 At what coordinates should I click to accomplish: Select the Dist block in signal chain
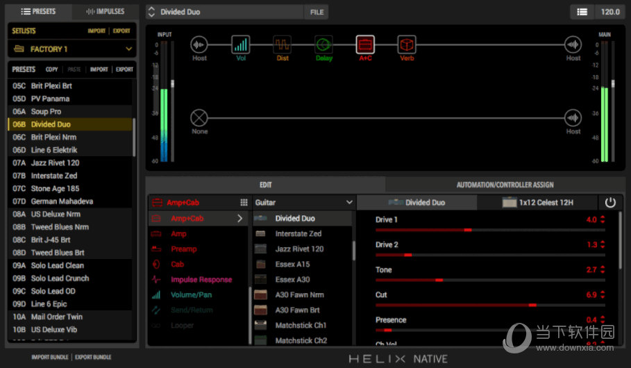click(x=282, y=45)
